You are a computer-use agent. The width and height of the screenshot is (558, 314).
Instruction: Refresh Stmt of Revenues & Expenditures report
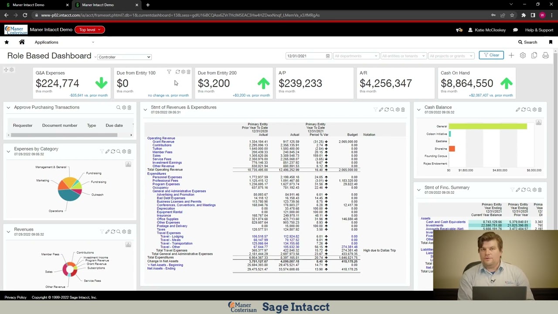(x=386, y=109)
